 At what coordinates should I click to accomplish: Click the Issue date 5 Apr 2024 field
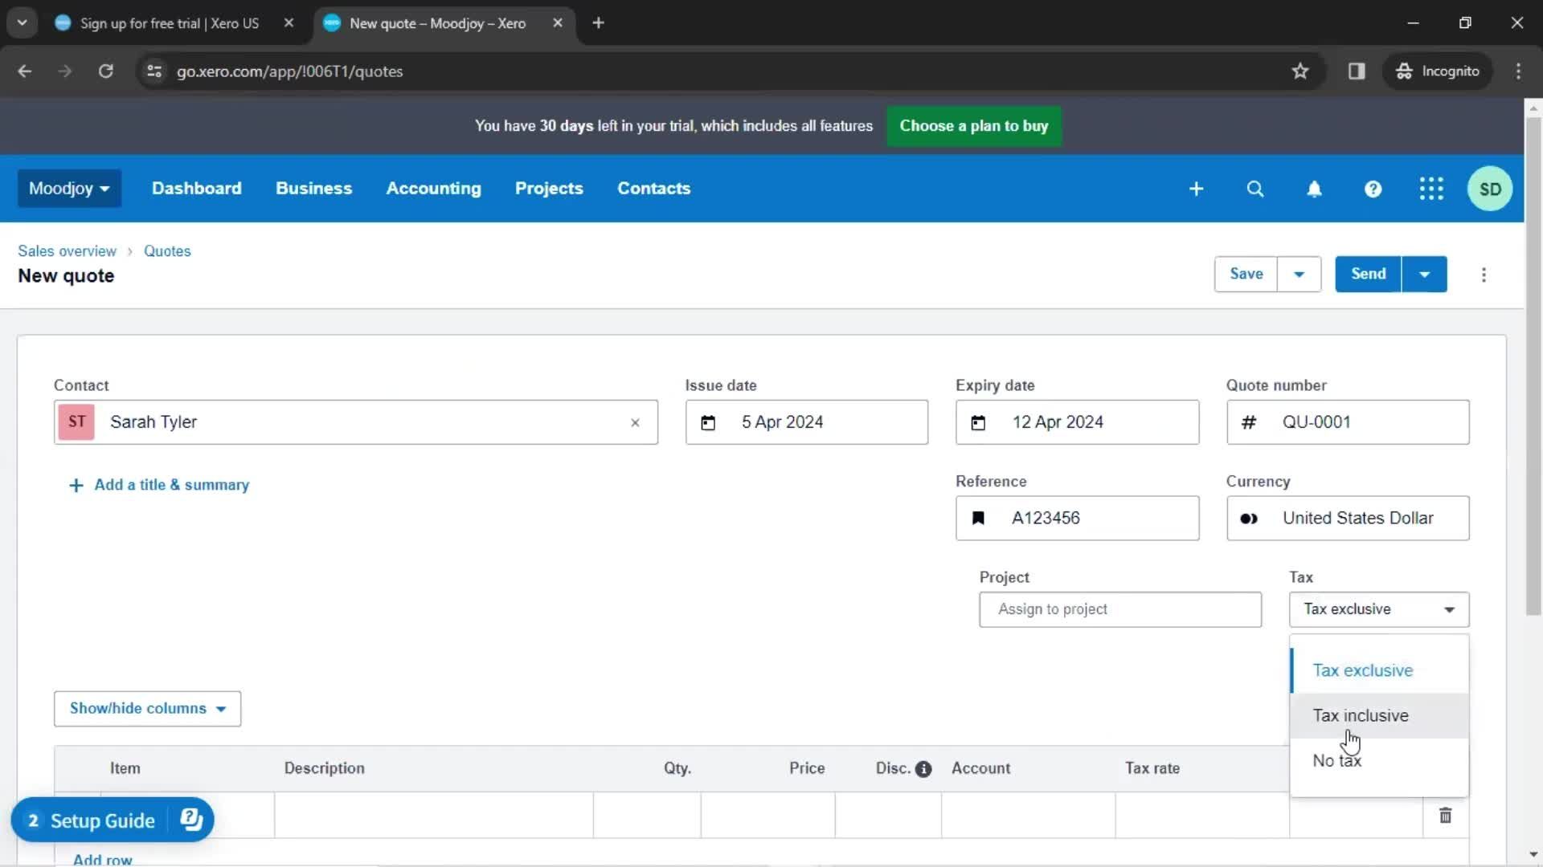(806, 422)
